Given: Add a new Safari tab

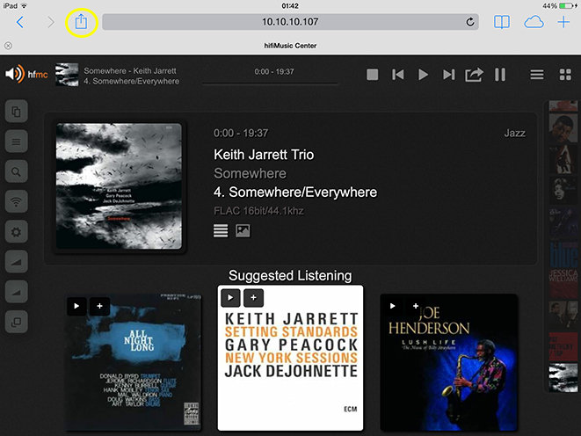Looking at the screenshot, I should (x=563, y=22).
